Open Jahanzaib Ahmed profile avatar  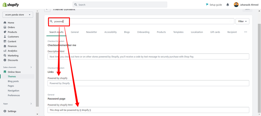coord(236,5)
